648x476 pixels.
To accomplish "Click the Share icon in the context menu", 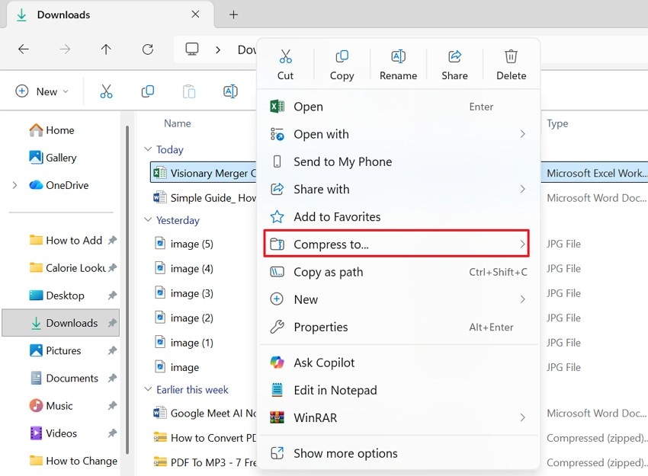I will [454, 56].
